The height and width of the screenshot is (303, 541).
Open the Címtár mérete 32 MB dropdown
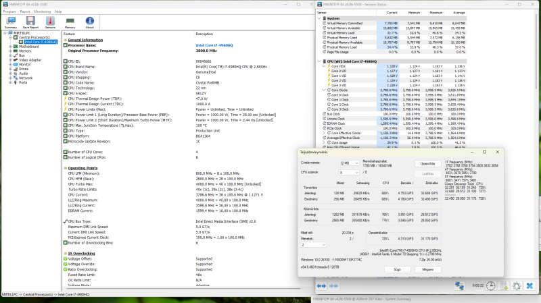(x=349, y=163)
